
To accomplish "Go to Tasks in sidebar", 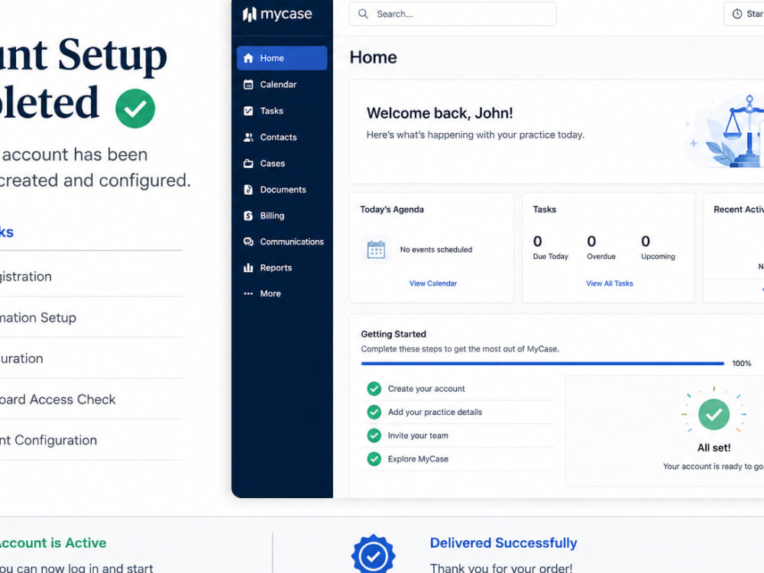I will tap(282, 111).
